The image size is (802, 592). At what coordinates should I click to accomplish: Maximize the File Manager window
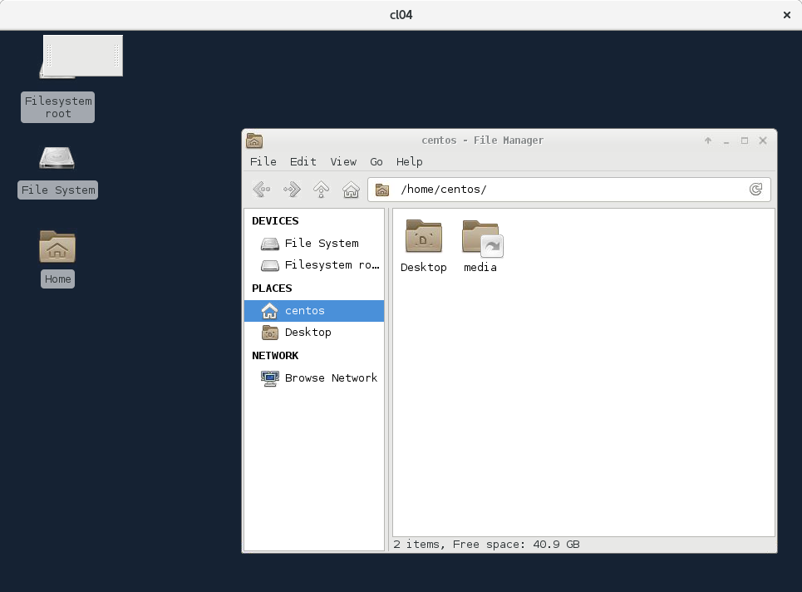click(745, 141)
